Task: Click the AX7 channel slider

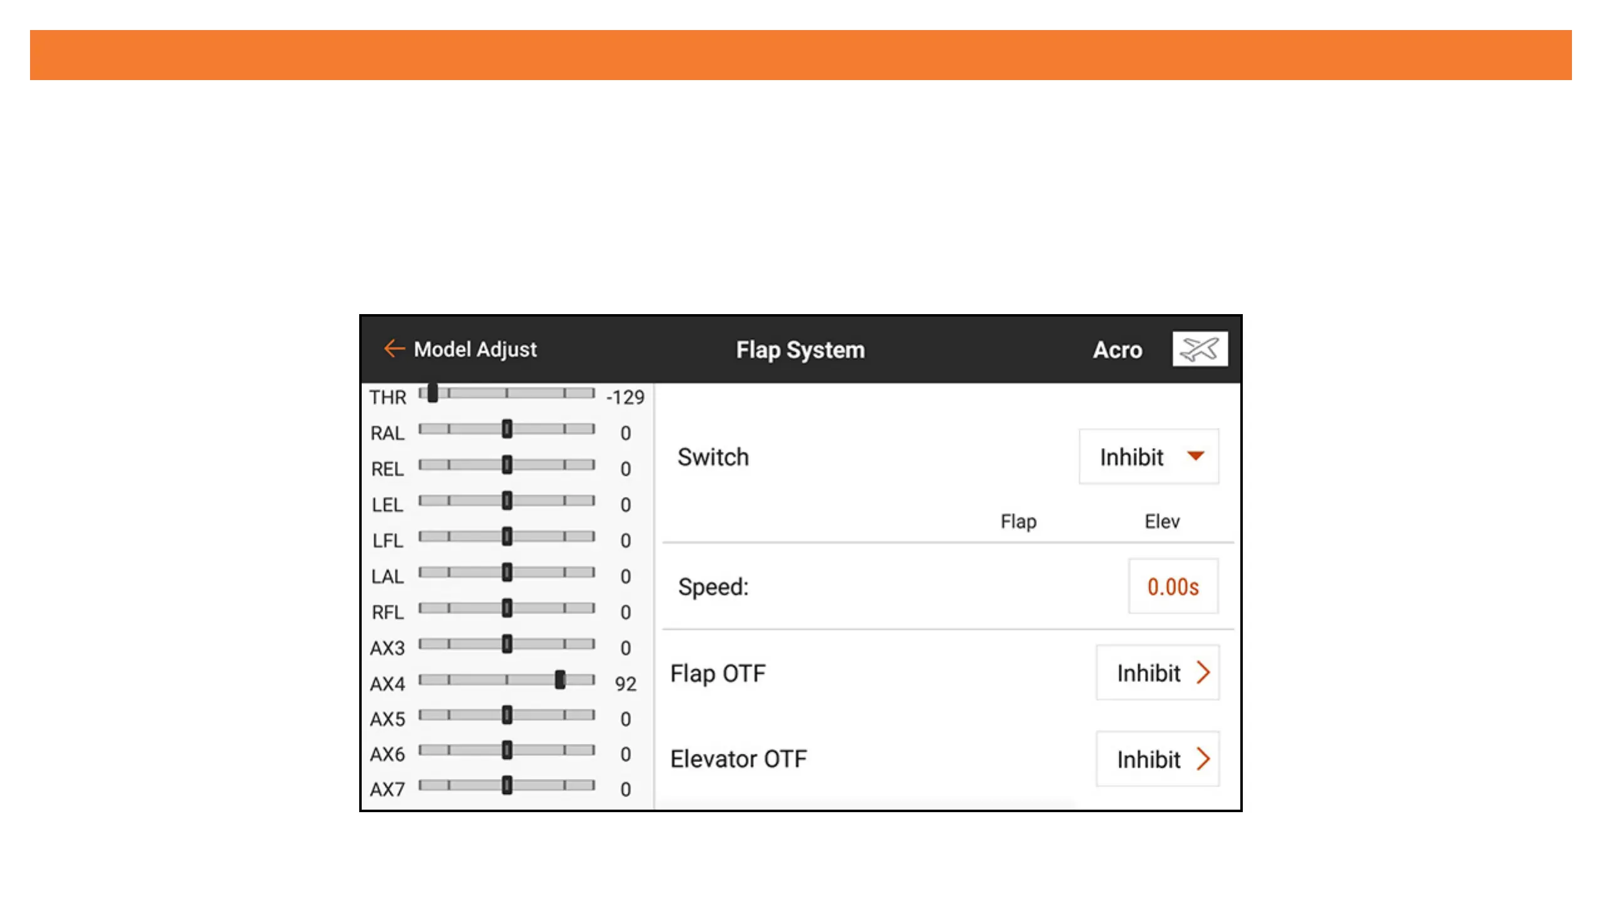Action: (507, 785)
